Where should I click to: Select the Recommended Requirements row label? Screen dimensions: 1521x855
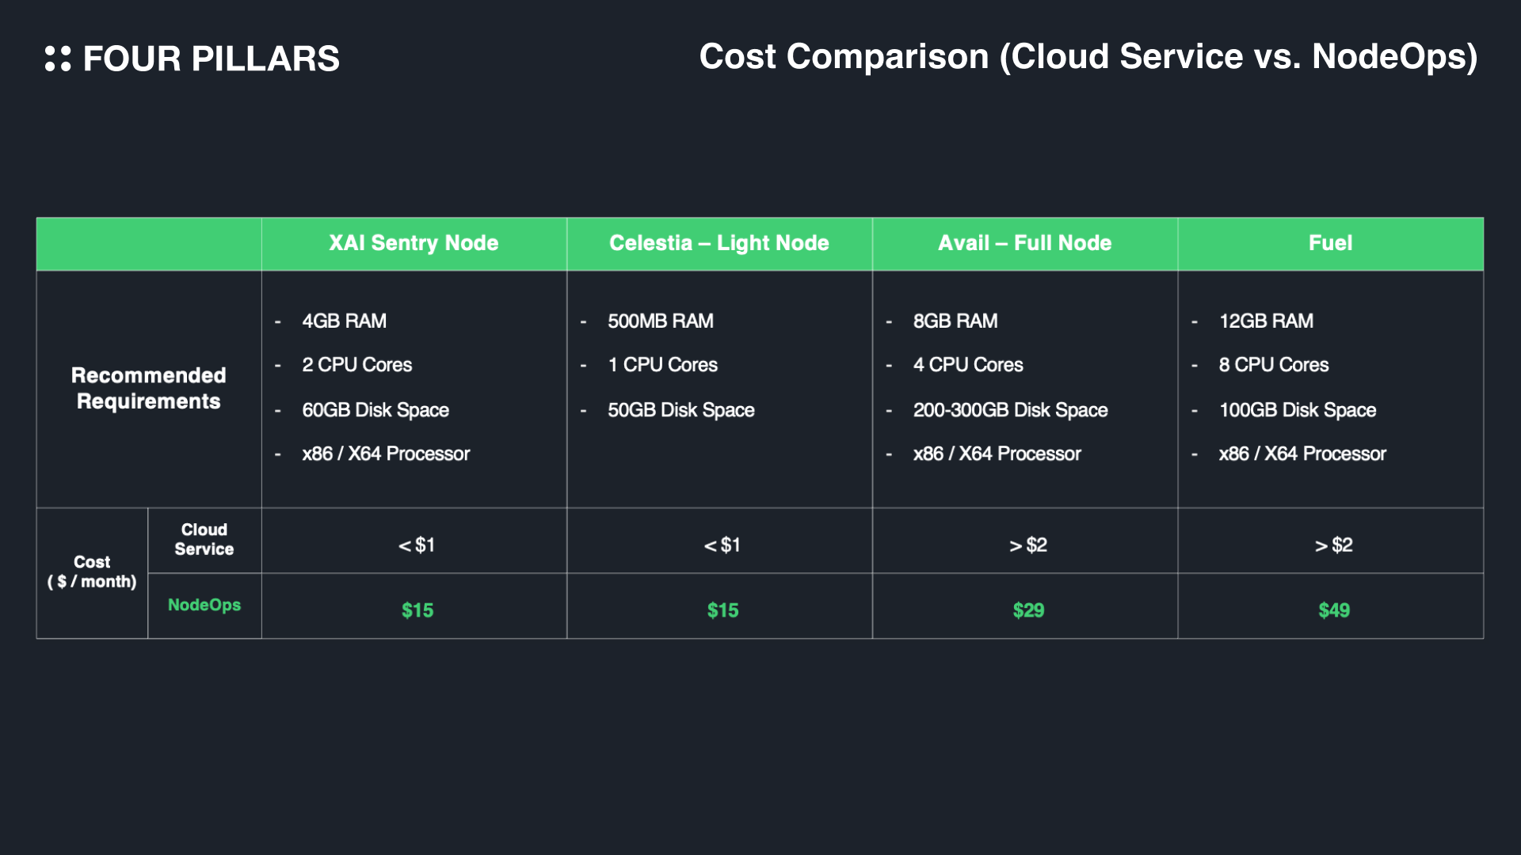149,388
